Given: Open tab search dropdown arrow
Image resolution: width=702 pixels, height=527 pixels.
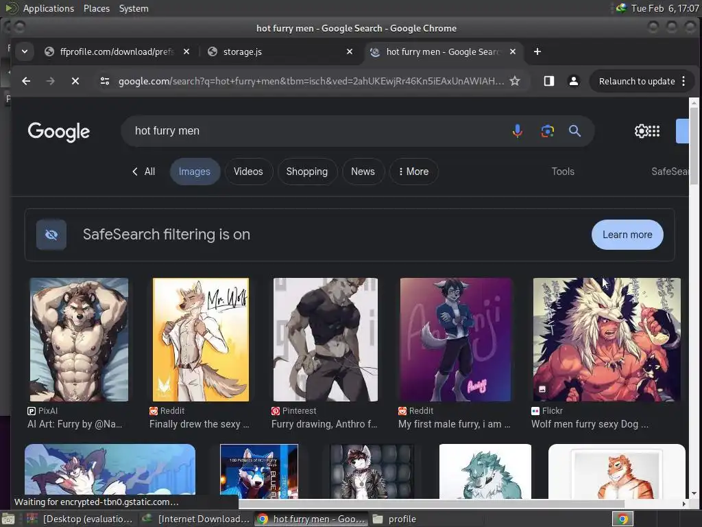Looking at the screenshot, I should click(x=25, y=51).
